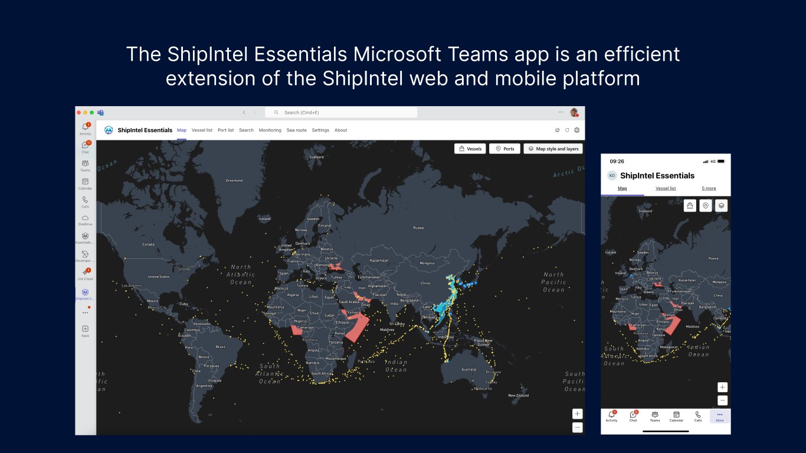Open OneDrive in desktop sidebar
Screen dimensions: 806x453
click(86, 220)
